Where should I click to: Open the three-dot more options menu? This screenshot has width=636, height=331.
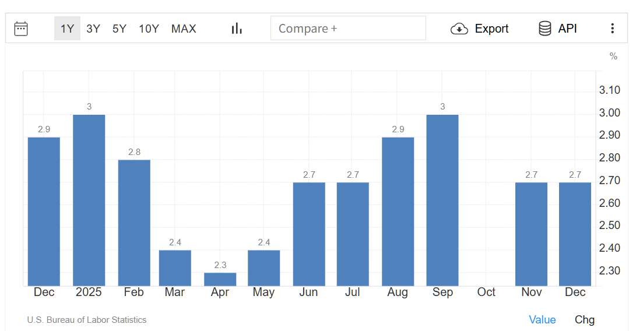[612, 29]
